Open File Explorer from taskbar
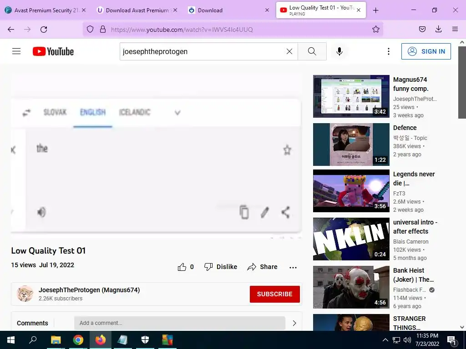 56,340
